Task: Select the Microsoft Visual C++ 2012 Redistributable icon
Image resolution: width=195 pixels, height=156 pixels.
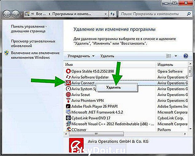Action: (x=68, y=124)
